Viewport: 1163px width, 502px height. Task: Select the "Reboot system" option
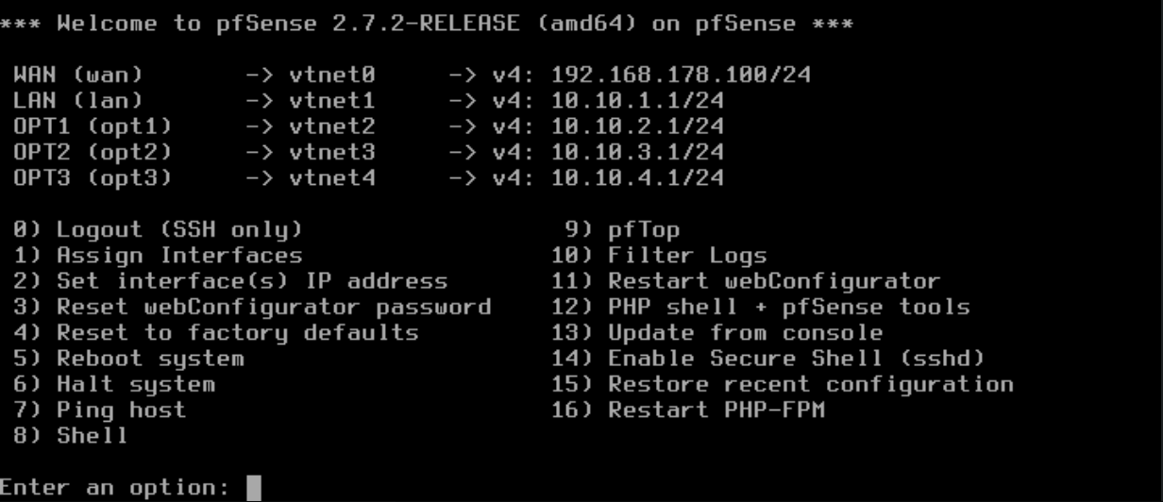(150, 359)
